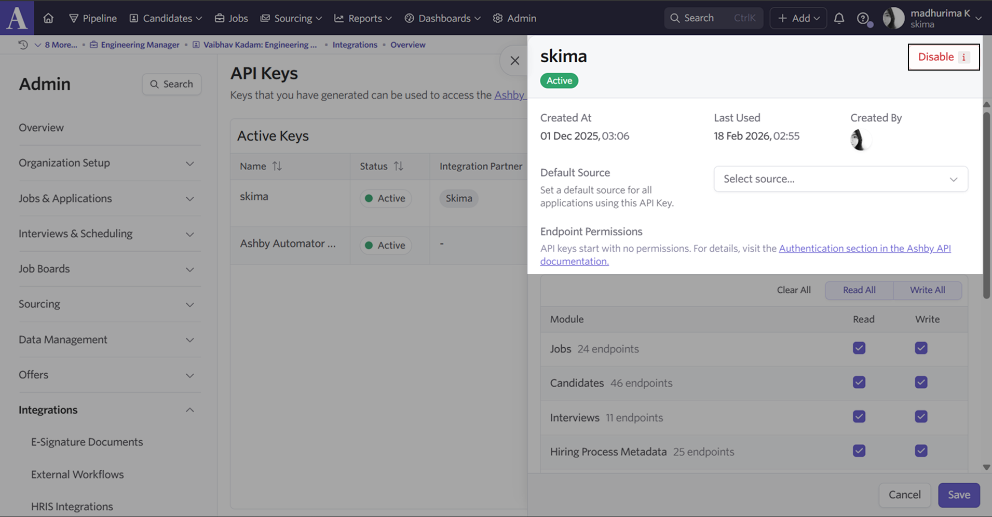Click the Ashby logo icon

[17, 18]
